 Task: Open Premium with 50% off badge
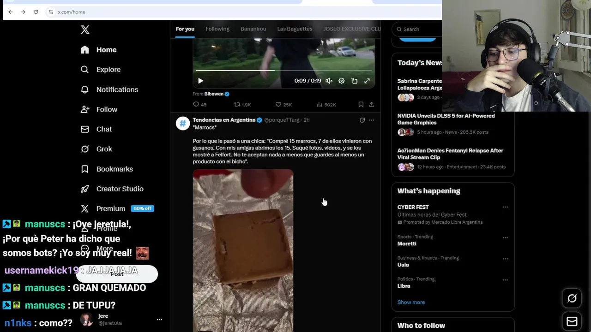point(117,208)
